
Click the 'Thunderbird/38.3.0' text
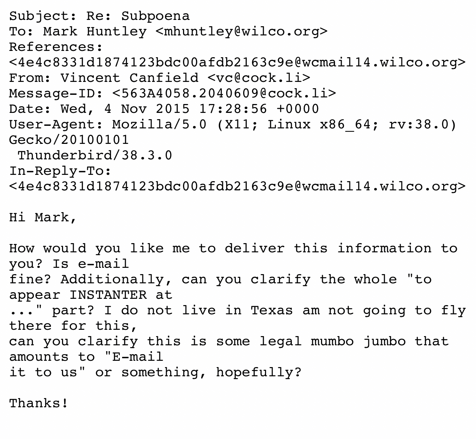[95, 155]
